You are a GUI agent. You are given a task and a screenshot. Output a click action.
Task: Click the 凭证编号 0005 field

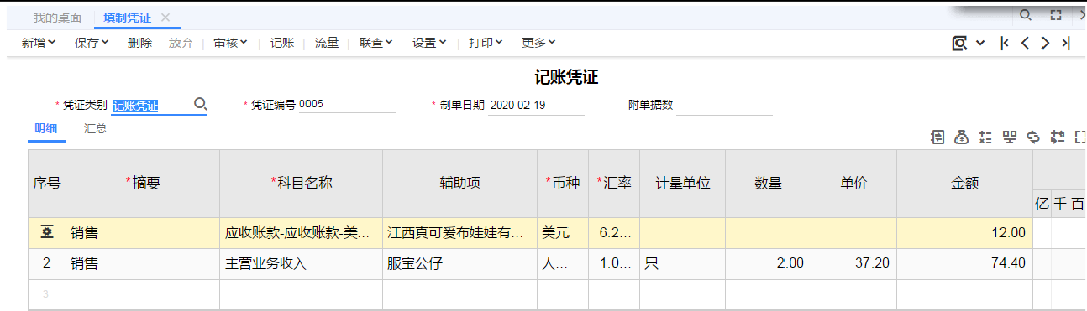coord(347,105)
